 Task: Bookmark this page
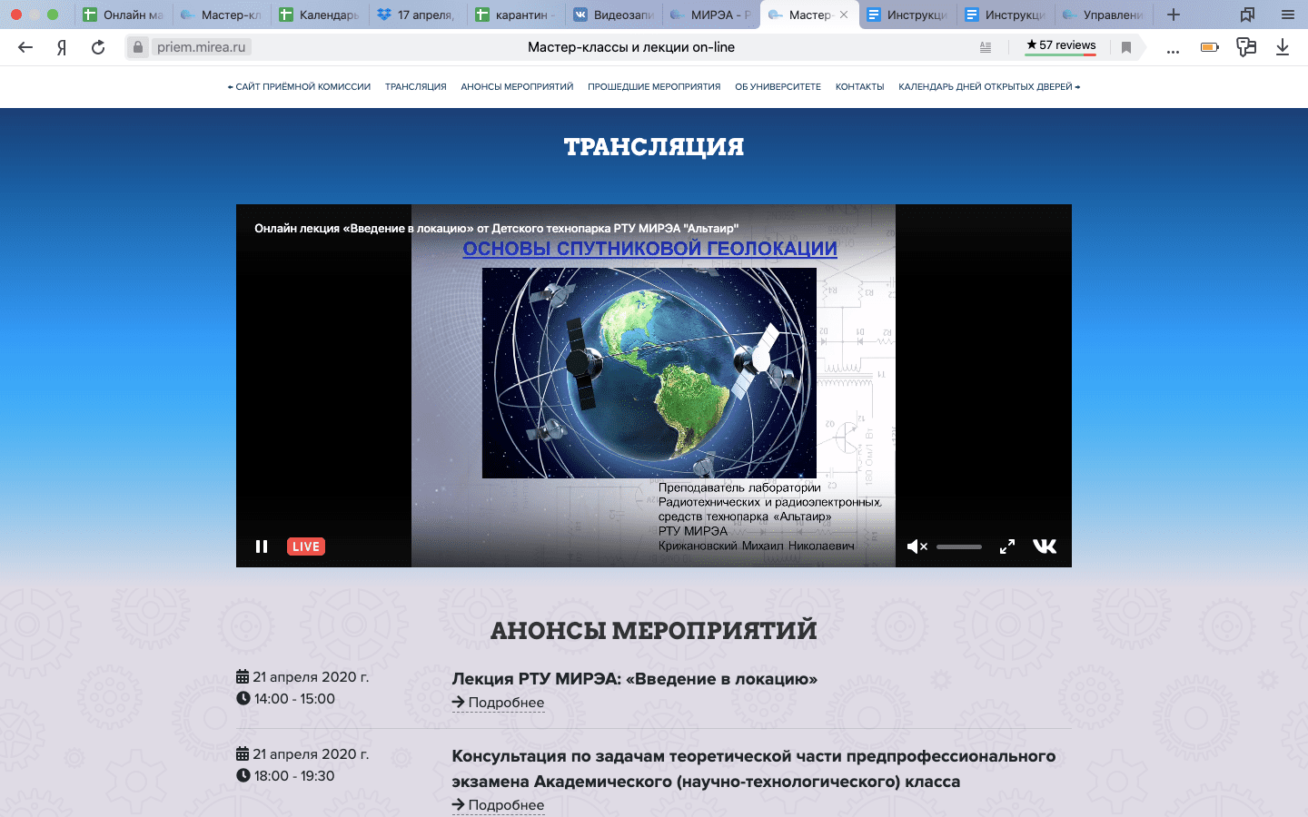[1126, 47]
